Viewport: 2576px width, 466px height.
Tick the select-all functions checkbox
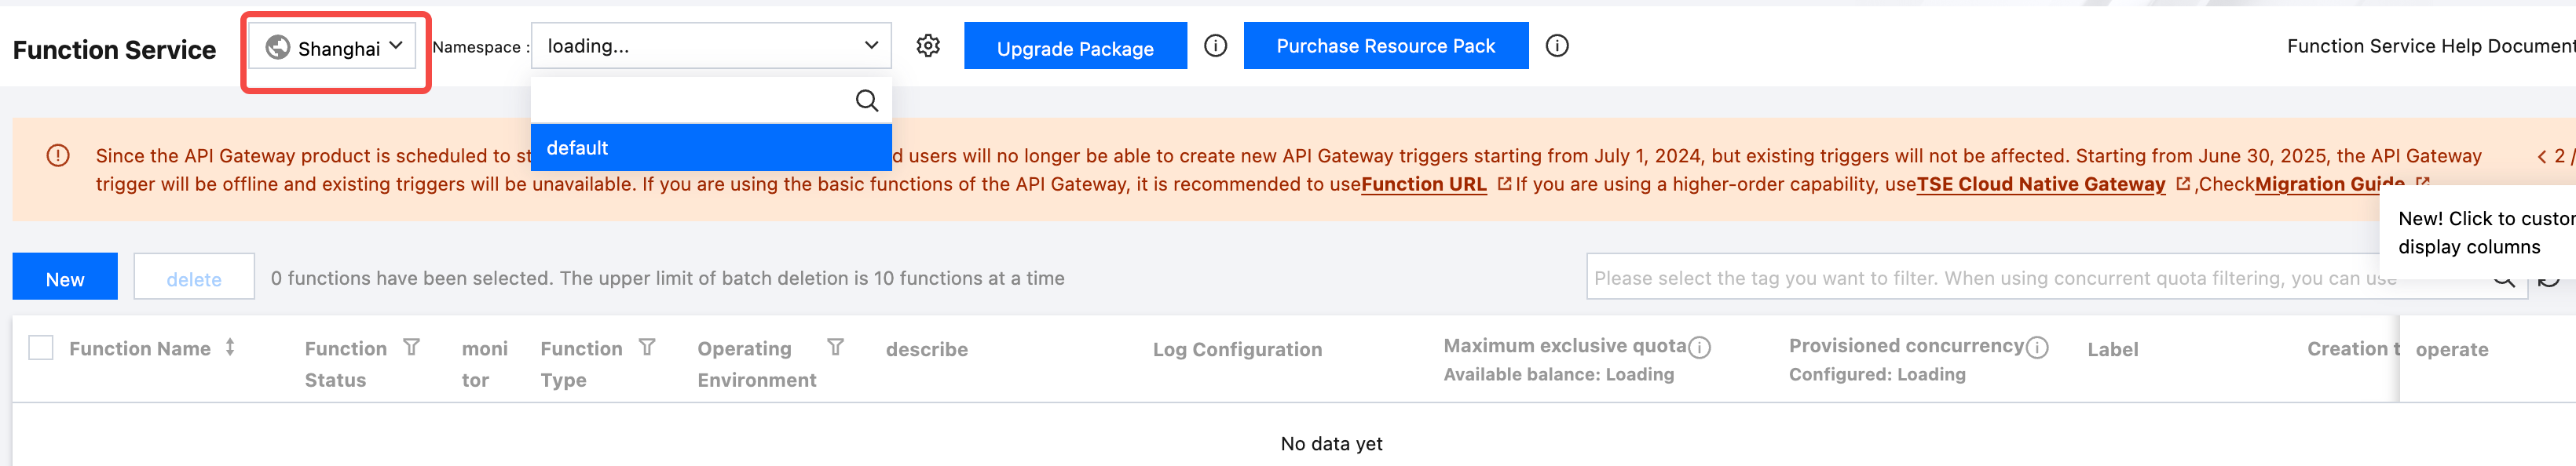pos(41,348)
